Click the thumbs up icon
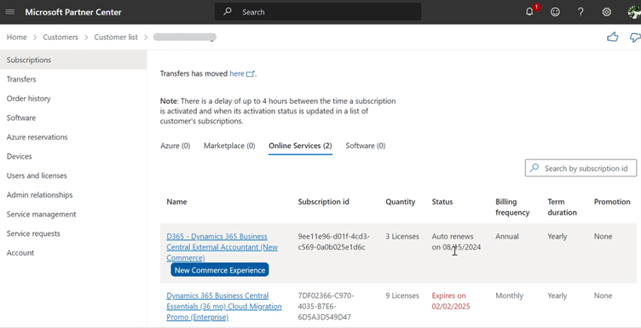Screen dimensions: 641x328 [612, 37]
